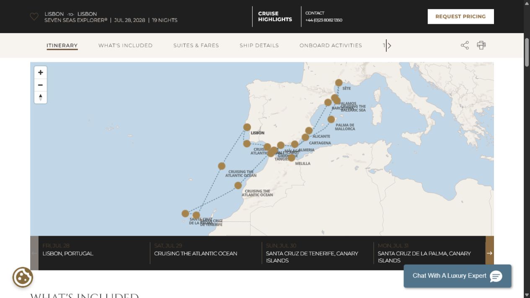Click Seven Seas Explorer ship name
Image resolution: width=530 pixels, height=298 pixels.
[x=76, y=20]
